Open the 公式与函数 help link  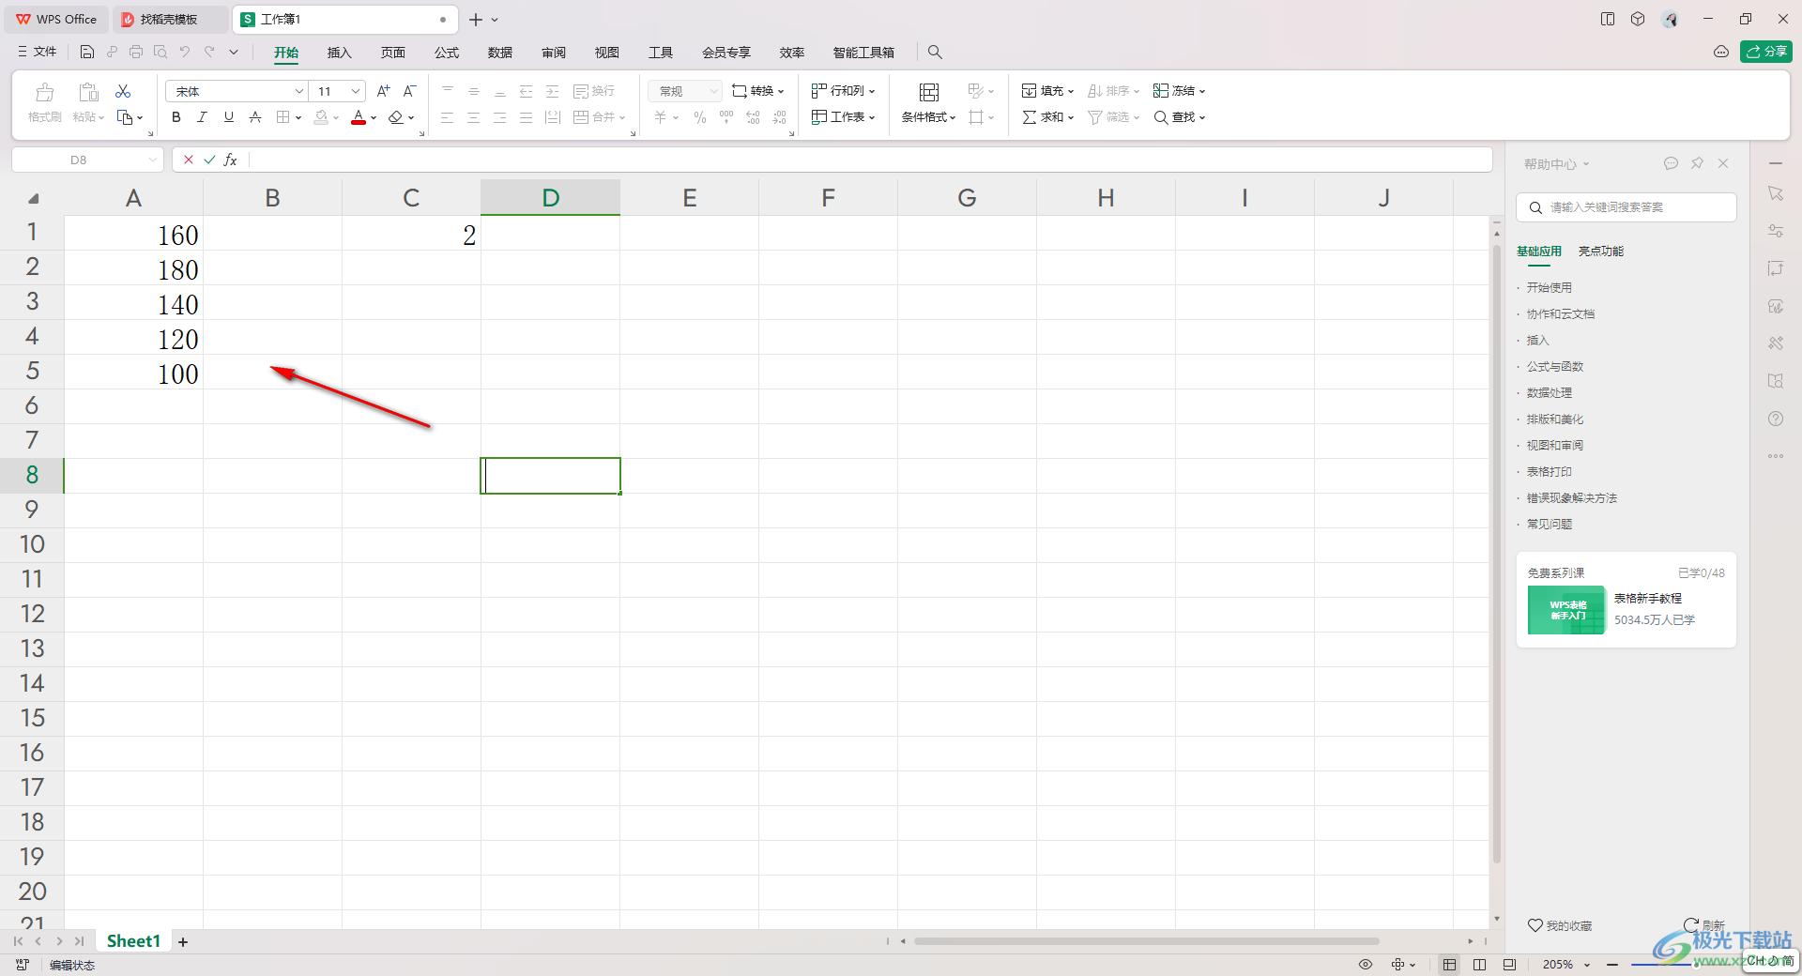tap(1555, 367)
